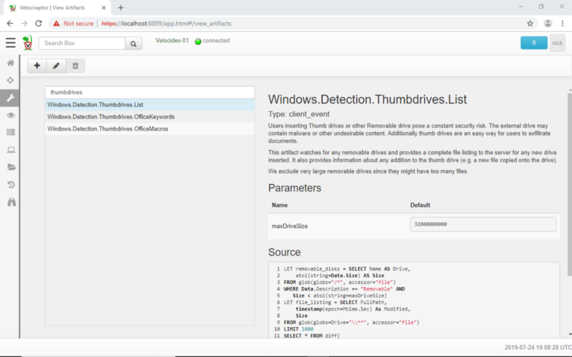Open the folder icon in sidebar
This screenshot has width=572, height=357.
(10, 167)
